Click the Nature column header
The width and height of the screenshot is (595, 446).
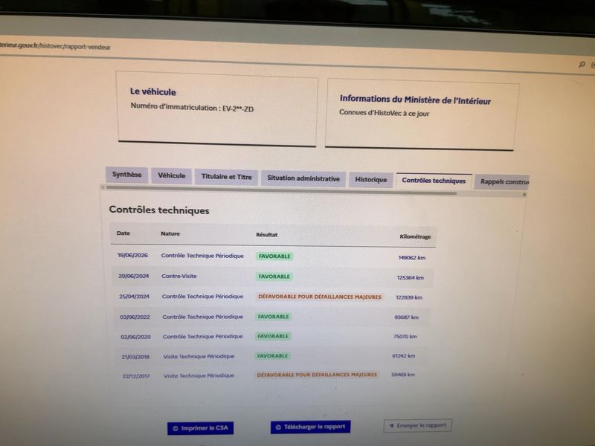tap(170, 233)
